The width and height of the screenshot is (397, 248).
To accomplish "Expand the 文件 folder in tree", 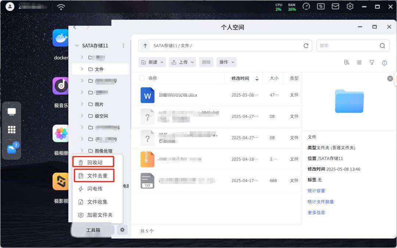I will [82, 69].
